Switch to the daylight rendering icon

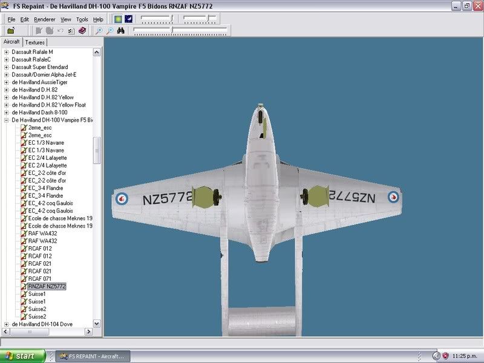point(117,19)
